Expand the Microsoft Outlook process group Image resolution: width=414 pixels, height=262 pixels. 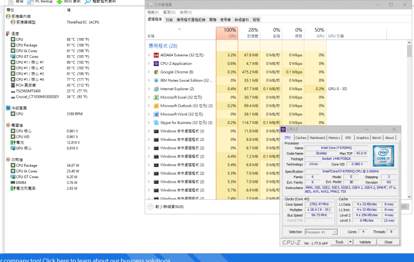pos(149,106)
